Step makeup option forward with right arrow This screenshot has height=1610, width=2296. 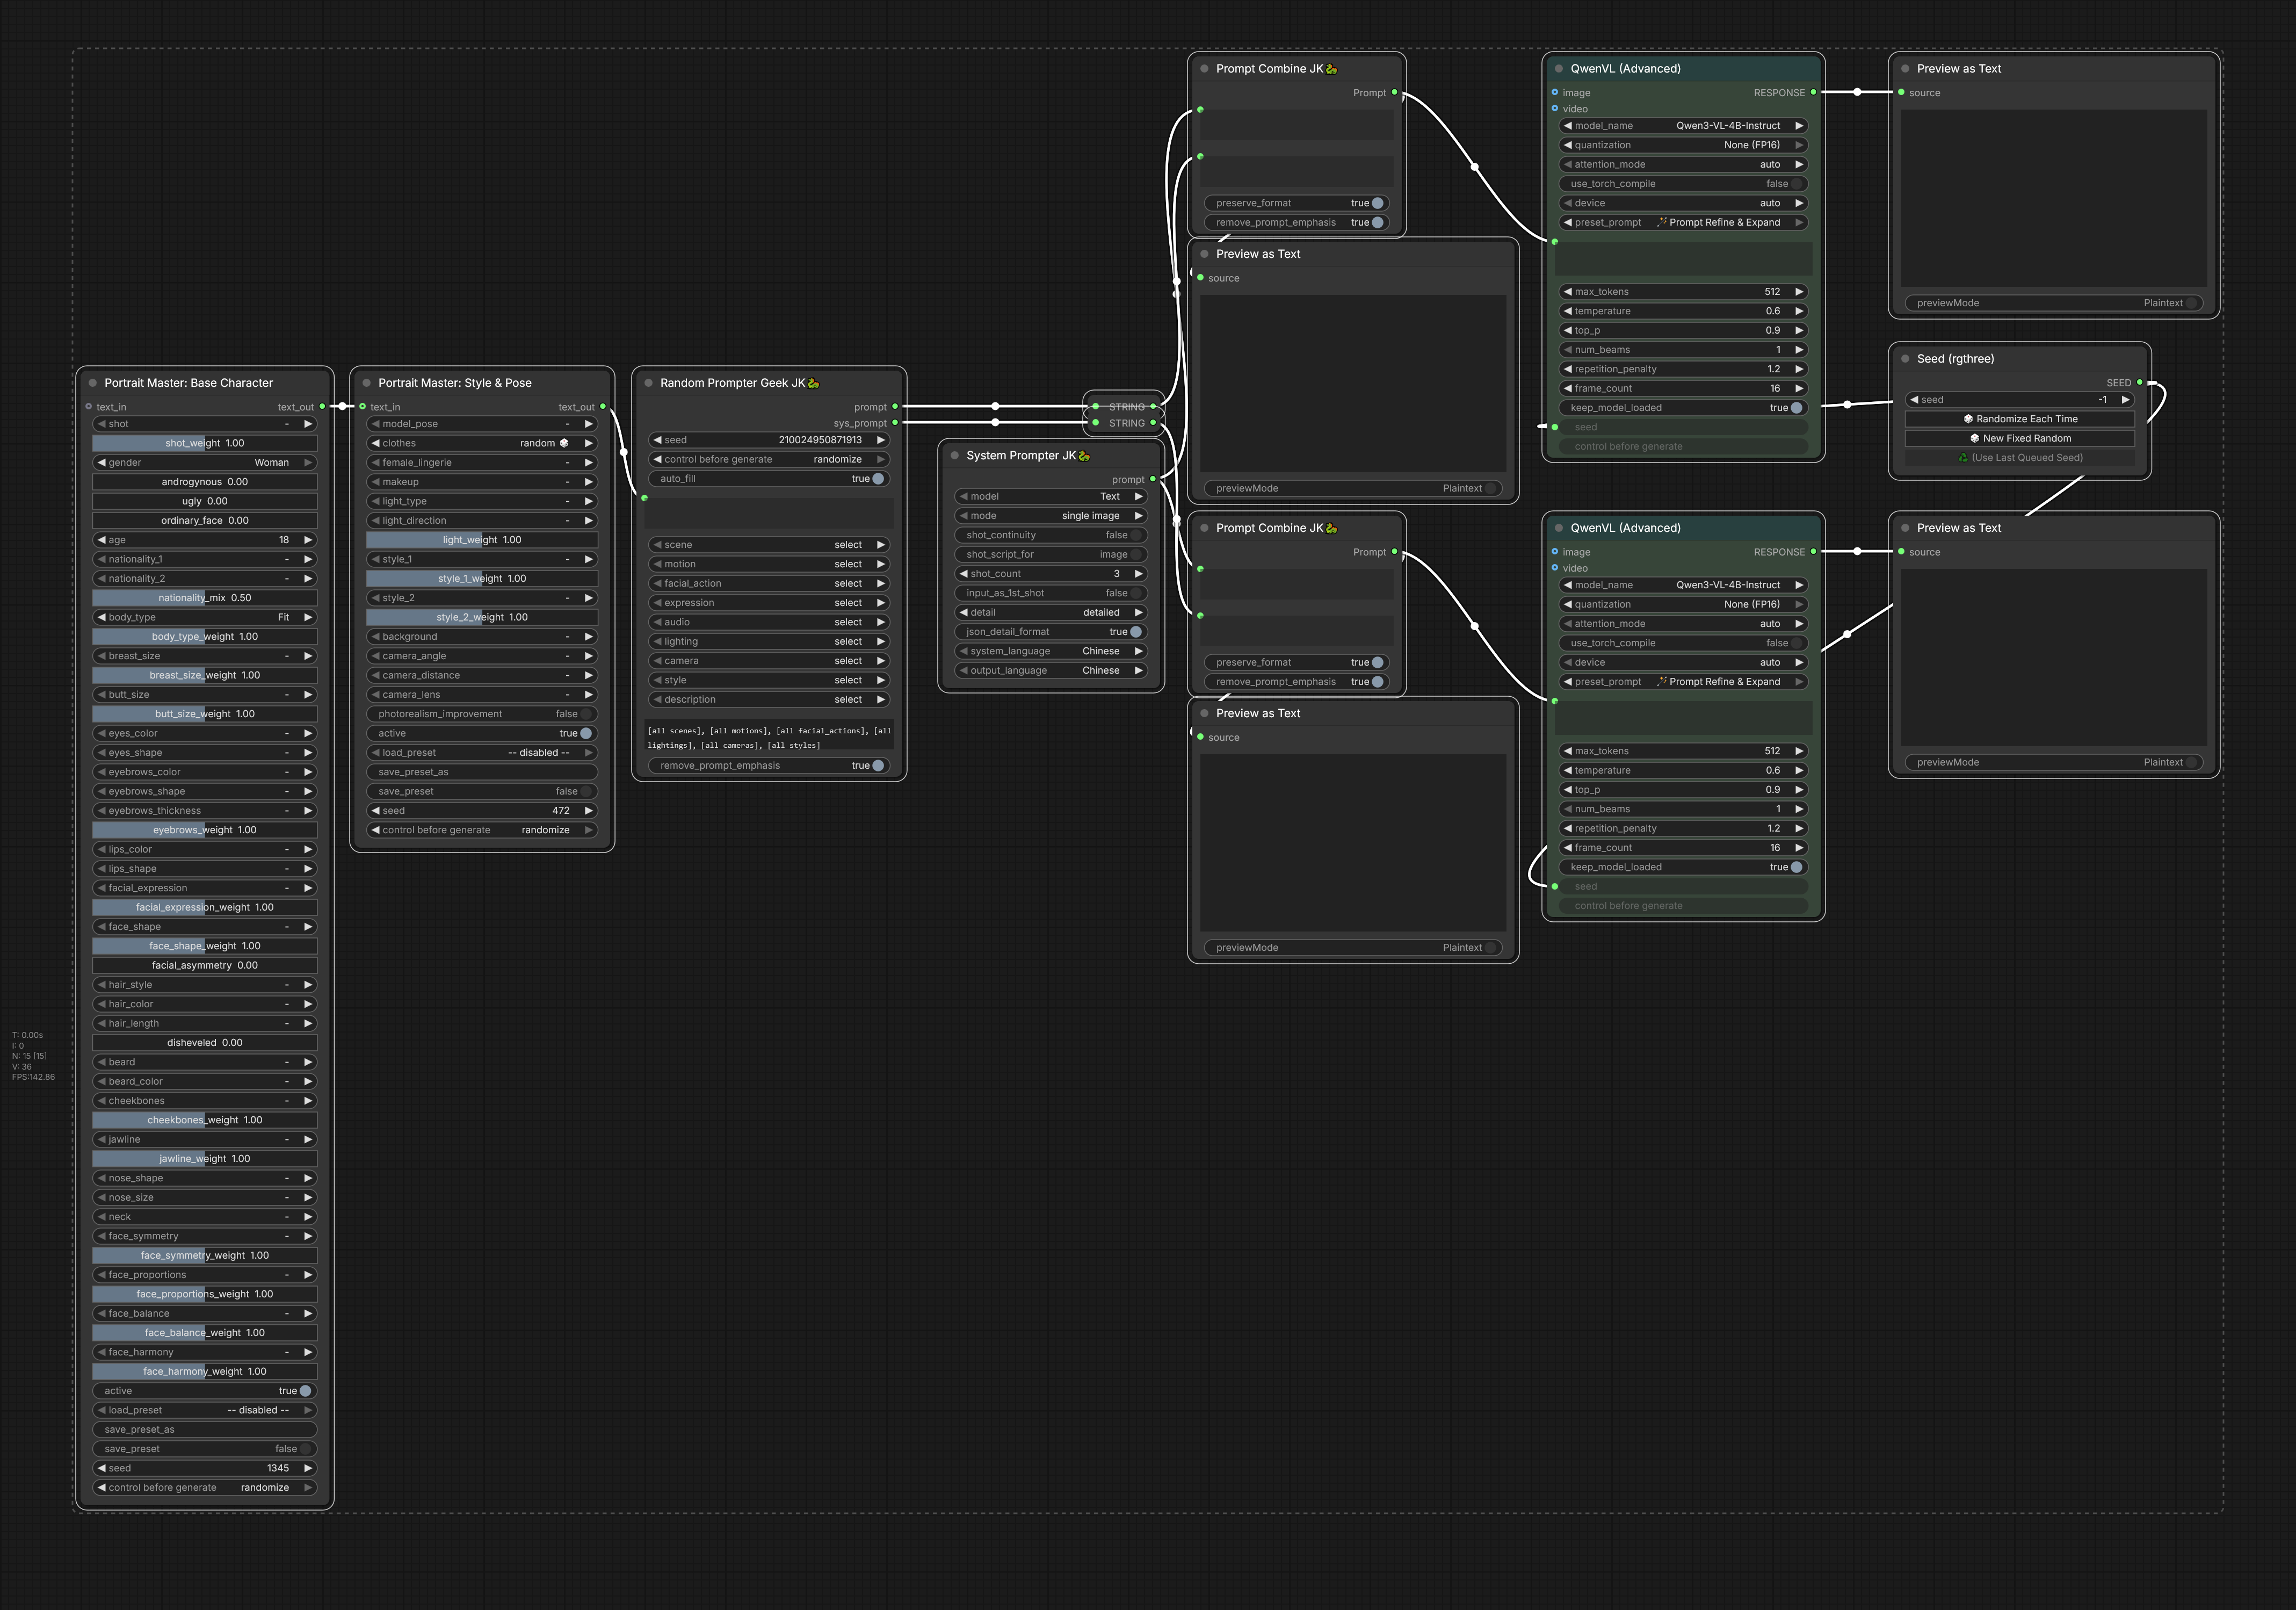click(x=589, y=482)
